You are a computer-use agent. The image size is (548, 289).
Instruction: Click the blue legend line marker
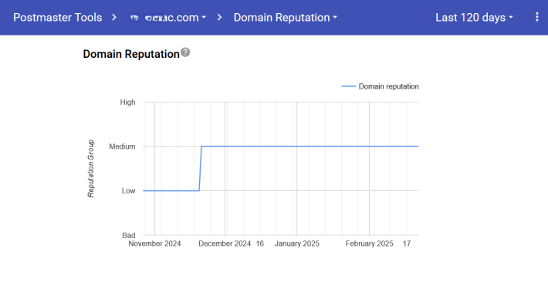(348, 86)
